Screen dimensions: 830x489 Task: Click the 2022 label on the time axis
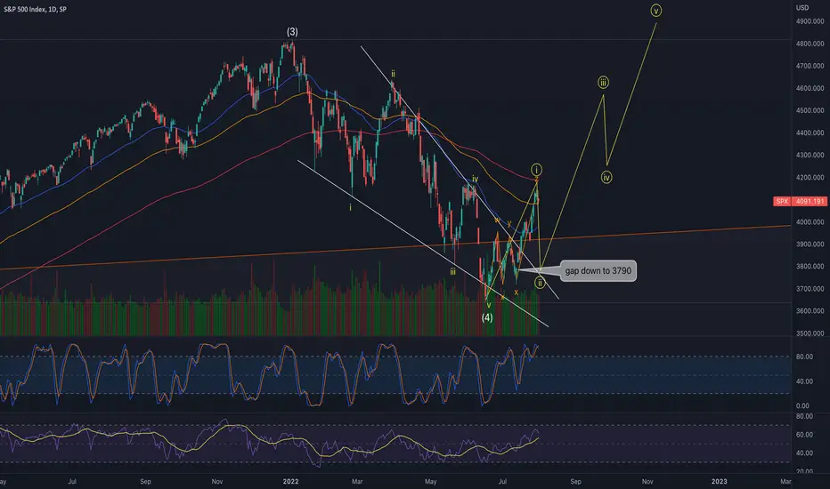pyautogui.click(x=290, y=481)
